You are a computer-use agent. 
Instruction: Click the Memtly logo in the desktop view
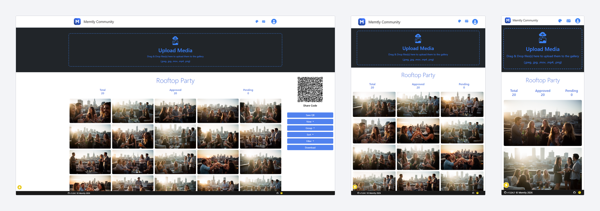[77, 22]
